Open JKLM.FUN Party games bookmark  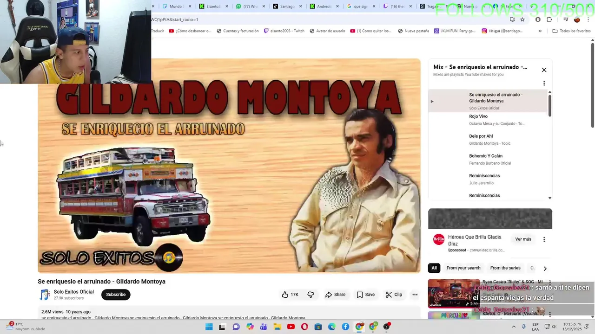(x=455, y=31)
